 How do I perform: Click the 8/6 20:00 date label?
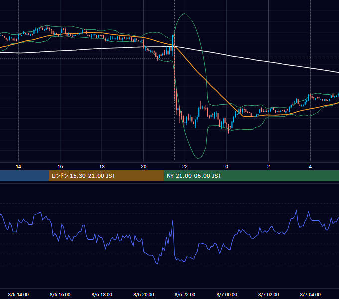(144, 294)
